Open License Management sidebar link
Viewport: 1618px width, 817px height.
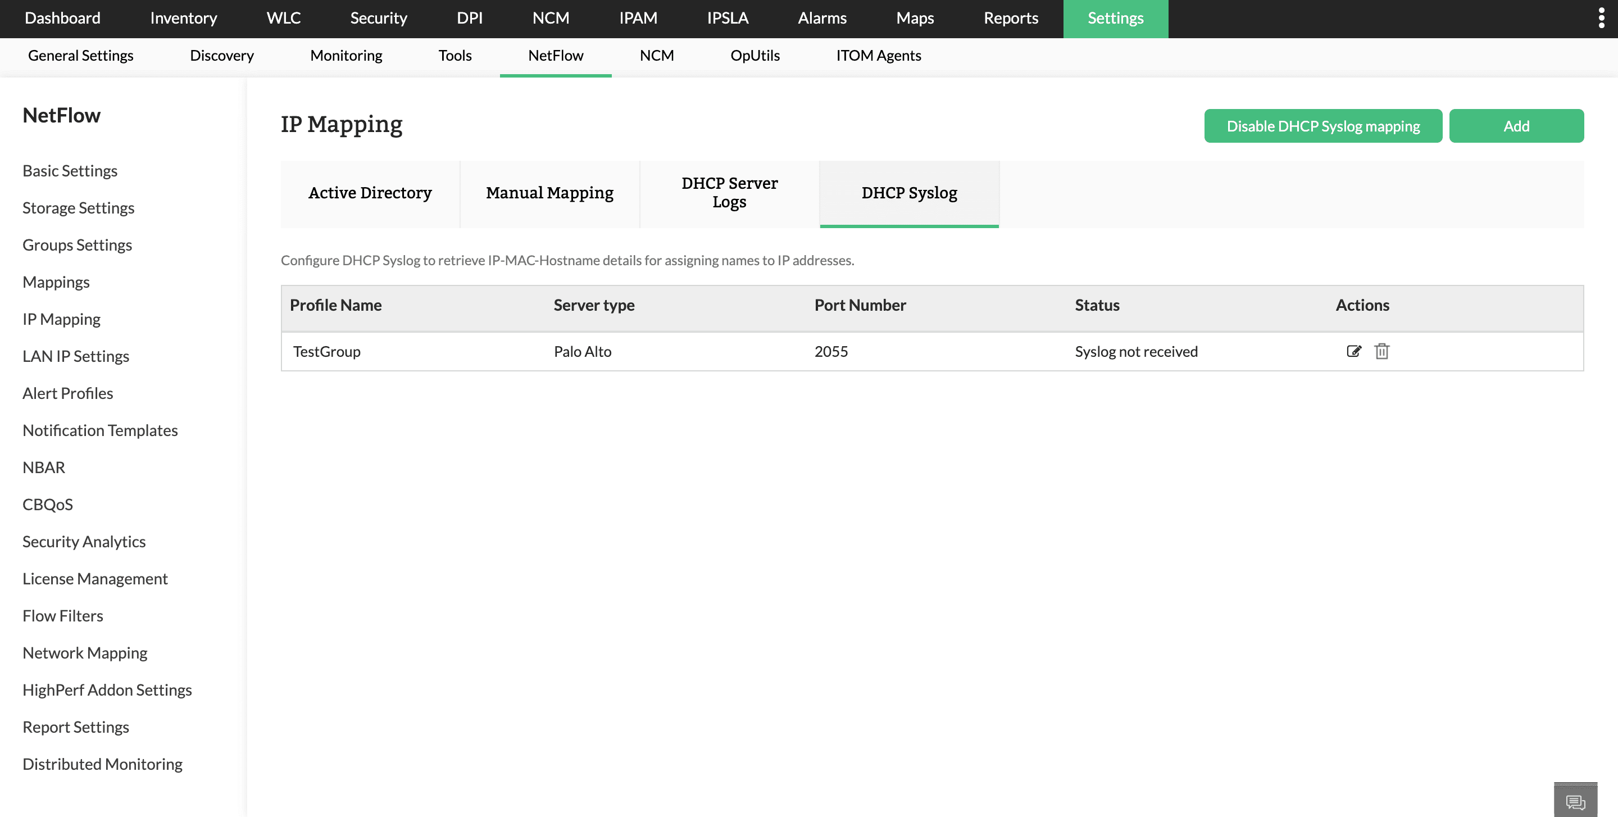(x=95, y=578)
